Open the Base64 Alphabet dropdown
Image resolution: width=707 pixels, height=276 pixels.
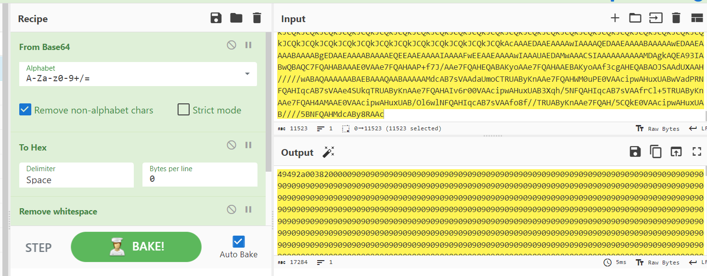pyautogui.click(x=138, y=74)
